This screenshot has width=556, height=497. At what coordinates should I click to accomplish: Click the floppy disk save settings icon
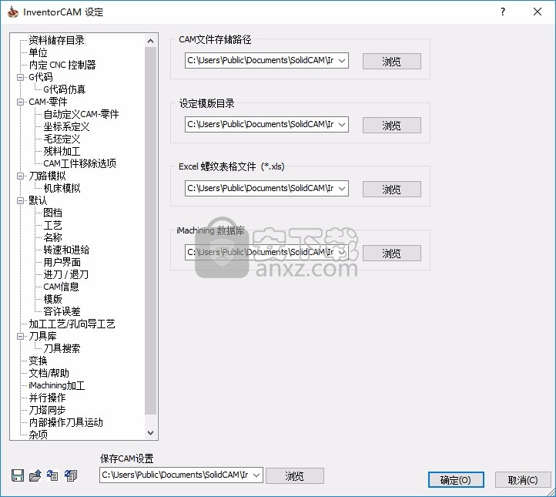tap(18, 475)
